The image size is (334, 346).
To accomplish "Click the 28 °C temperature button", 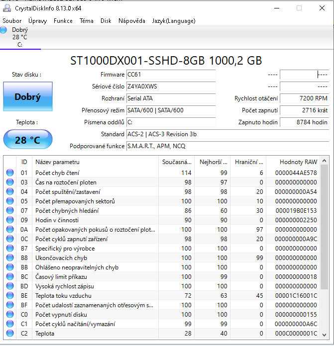I will click(x=27, y=140).
